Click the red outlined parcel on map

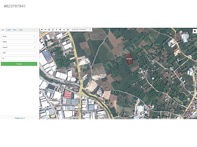click(129, 59)
